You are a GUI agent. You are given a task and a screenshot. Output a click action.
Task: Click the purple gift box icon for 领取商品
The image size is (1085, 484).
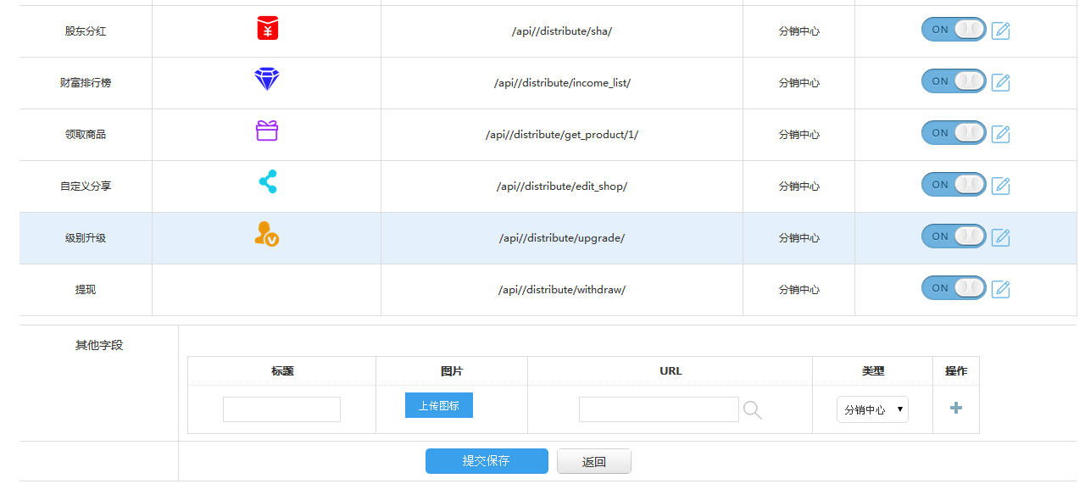point(267,131)
